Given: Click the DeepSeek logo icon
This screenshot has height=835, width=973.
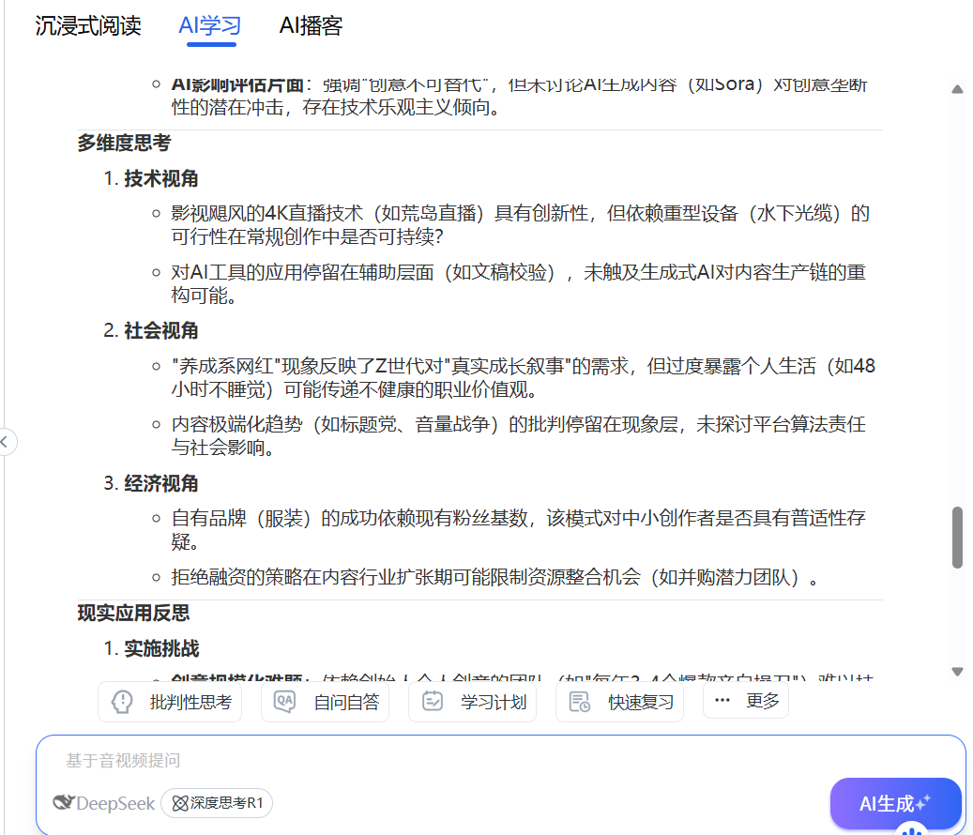Looking at the screenshot, I should 62,803.
